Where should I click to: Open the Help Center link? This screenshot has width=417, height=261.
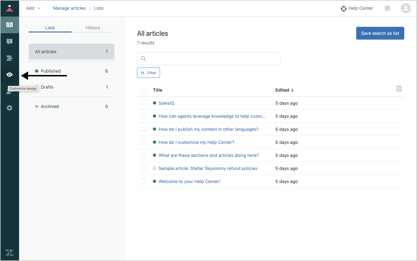pyautogui.click(x=357, y=8)
